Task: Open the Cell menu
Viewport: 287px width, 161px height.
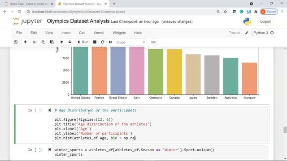Action: click(82, 33)
